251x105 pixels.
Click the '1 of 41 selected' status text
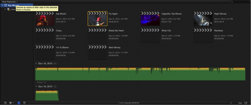pos(129,103)
